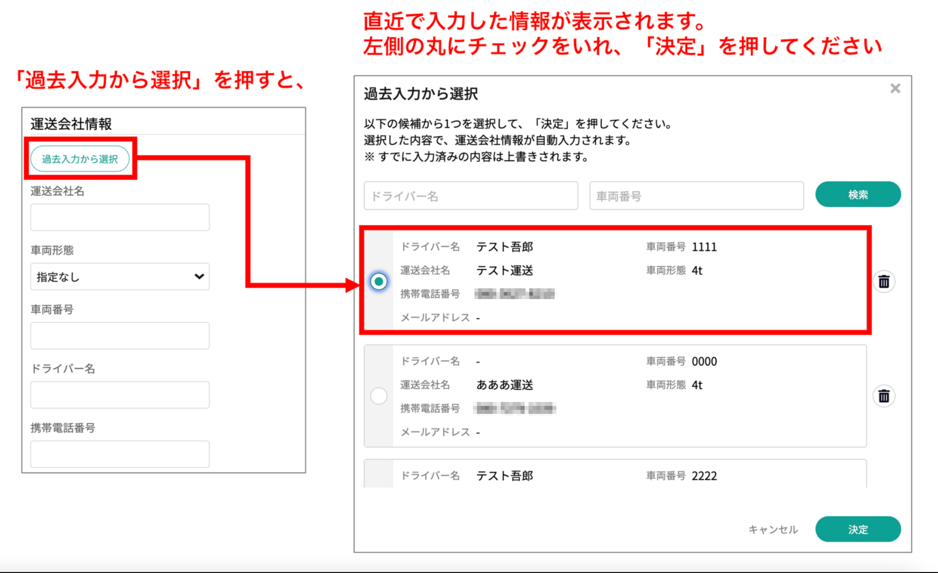
Task: Delete the テスト運送 entry with trash icon
Action: click(884, 282)
